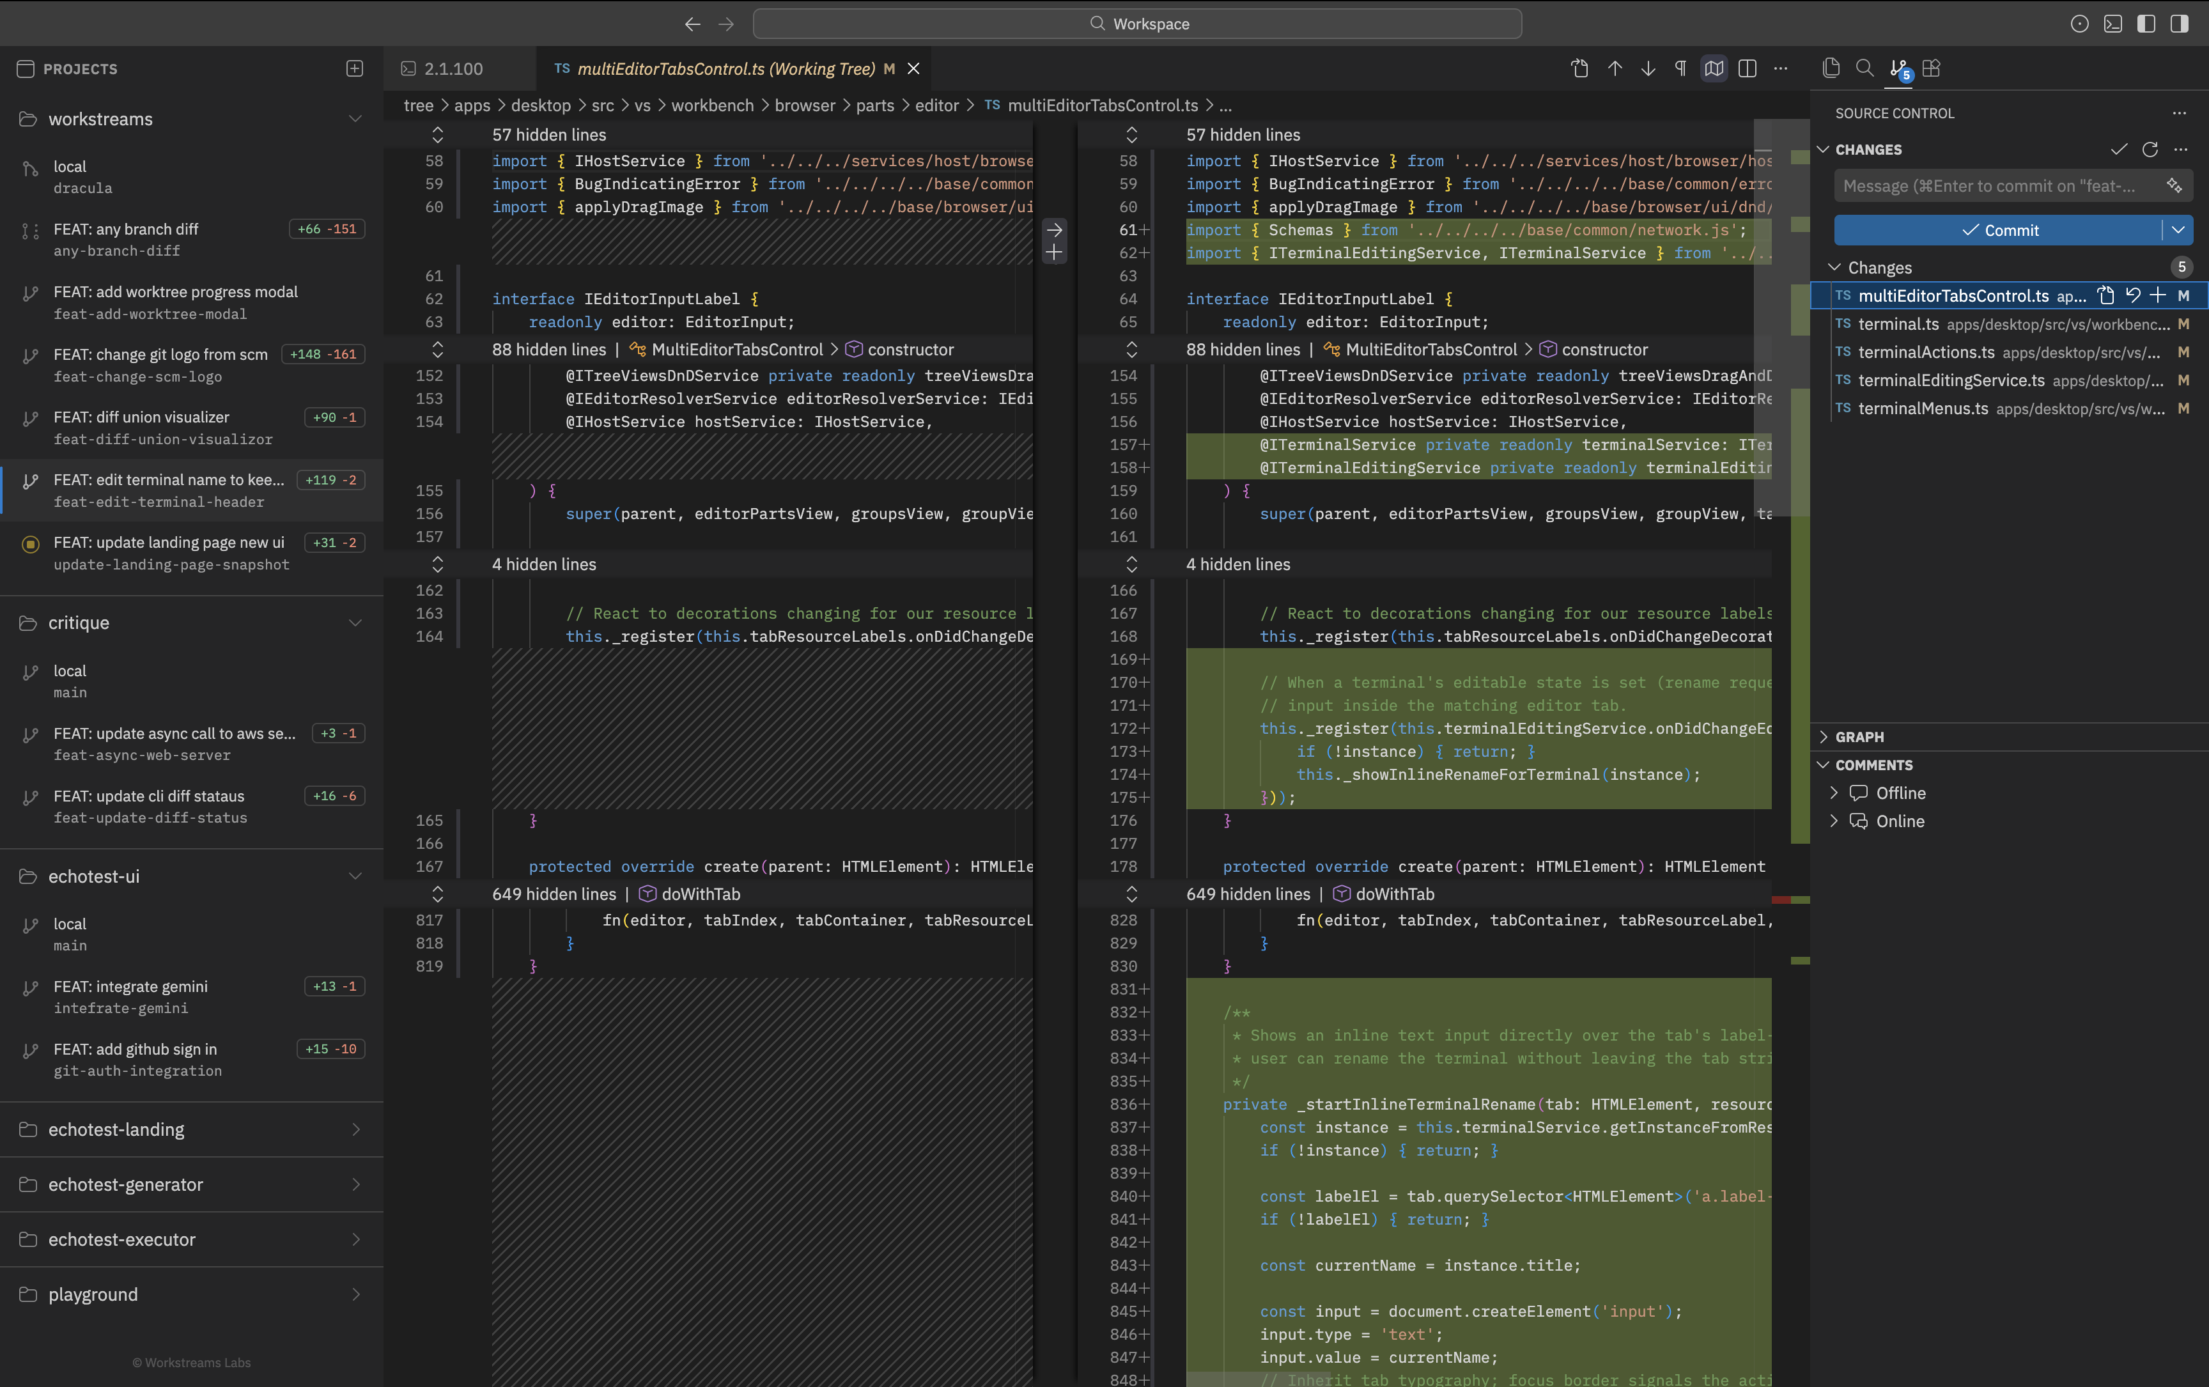
Task: Click the Commit button
Action: [2004, 229]
